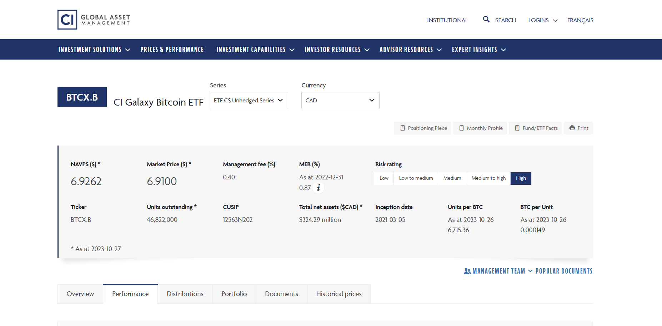Click inception date 2021-03-05
This screenshot has height=326, width=662.
tap(390, 220)
